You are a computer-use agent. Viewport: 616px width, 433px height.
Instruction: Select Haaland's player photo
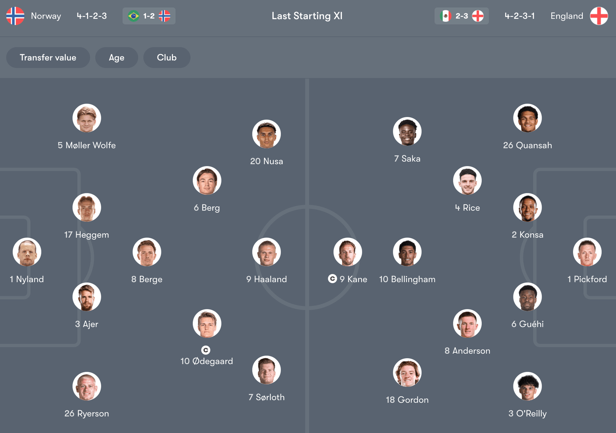point(266,252)
